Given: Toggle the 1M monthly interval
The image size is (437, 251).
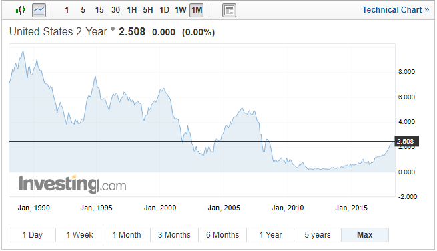Looking at the screenshot, I should click(197, 10).
